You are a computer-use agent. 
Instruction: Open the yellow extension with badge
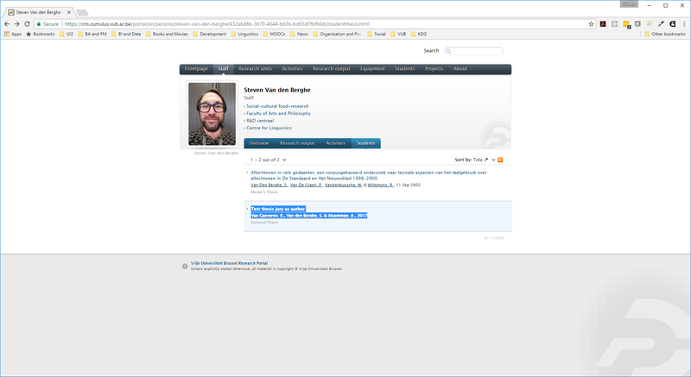(x=626, y=24)
